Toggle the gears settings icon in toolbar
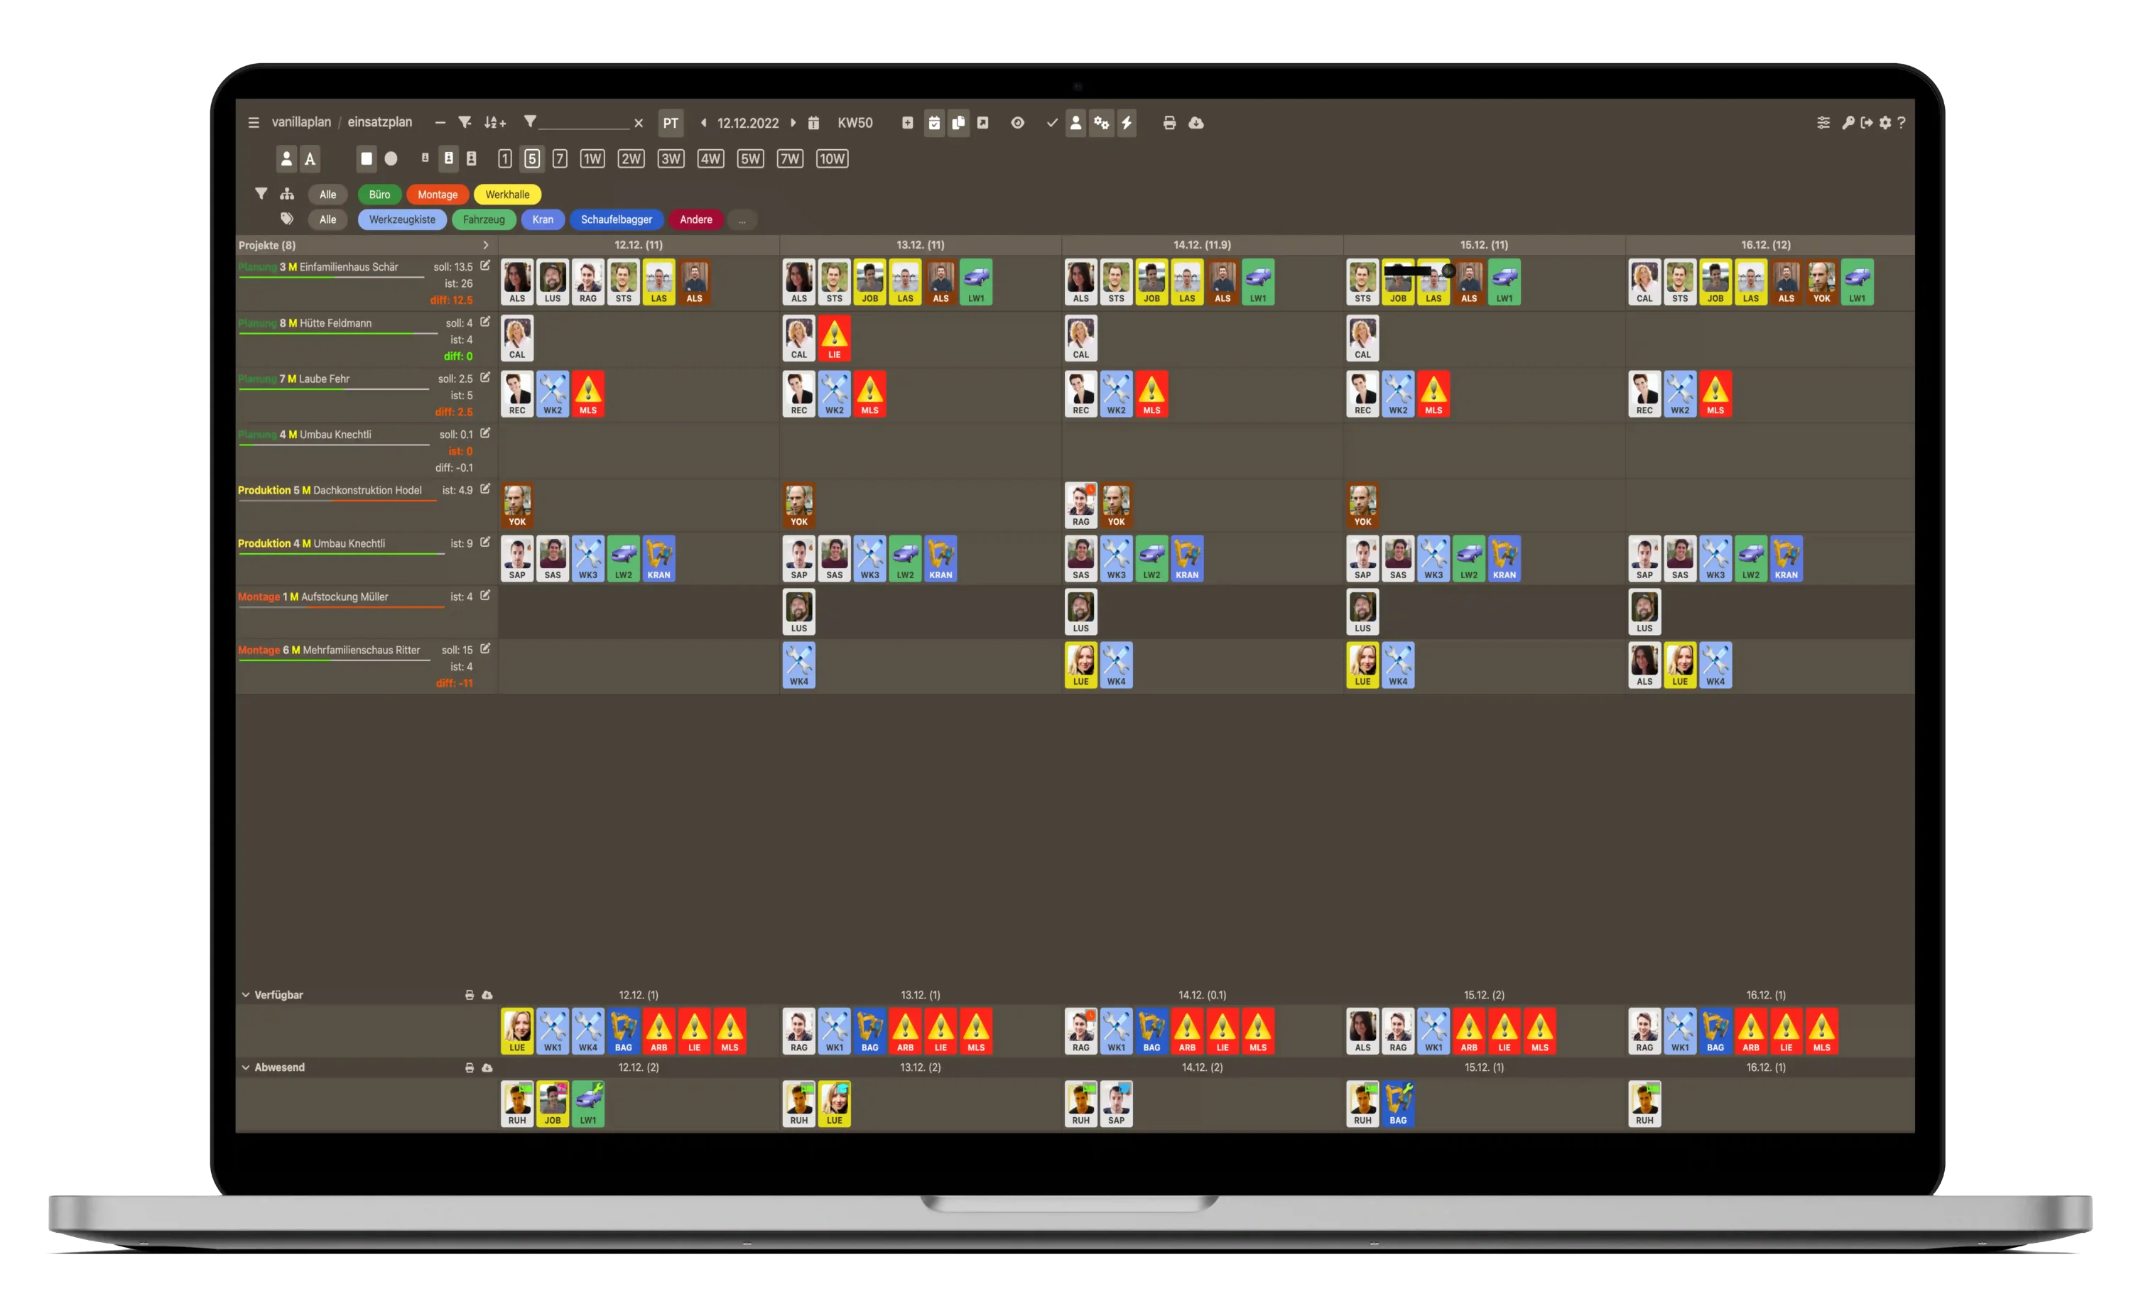 tap(1101, 123)
